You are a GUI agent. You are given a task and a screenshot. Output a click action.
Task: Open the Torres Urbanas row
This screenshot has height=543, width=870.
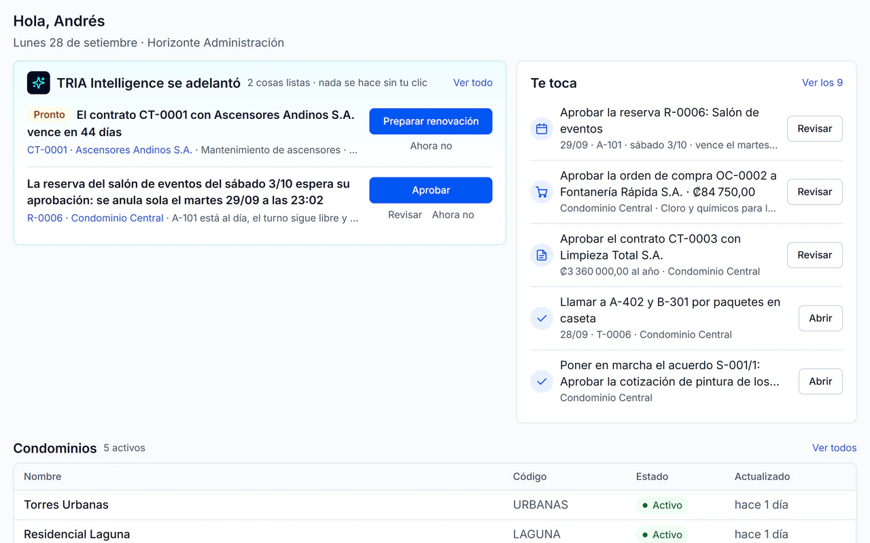435,505
